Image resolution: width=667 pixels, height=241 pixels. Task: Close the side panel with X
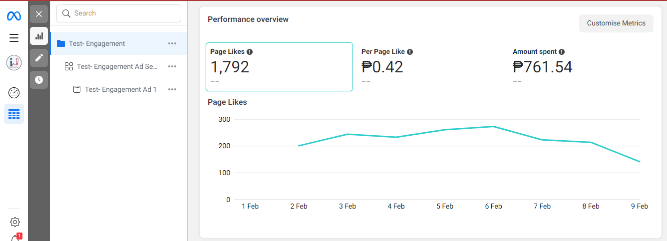39,14
